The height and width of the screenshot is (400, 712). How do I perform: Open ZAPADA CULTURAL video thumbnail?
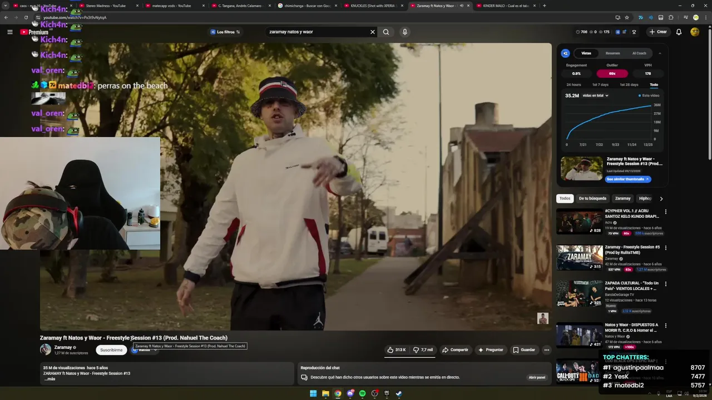coord(579,294)
